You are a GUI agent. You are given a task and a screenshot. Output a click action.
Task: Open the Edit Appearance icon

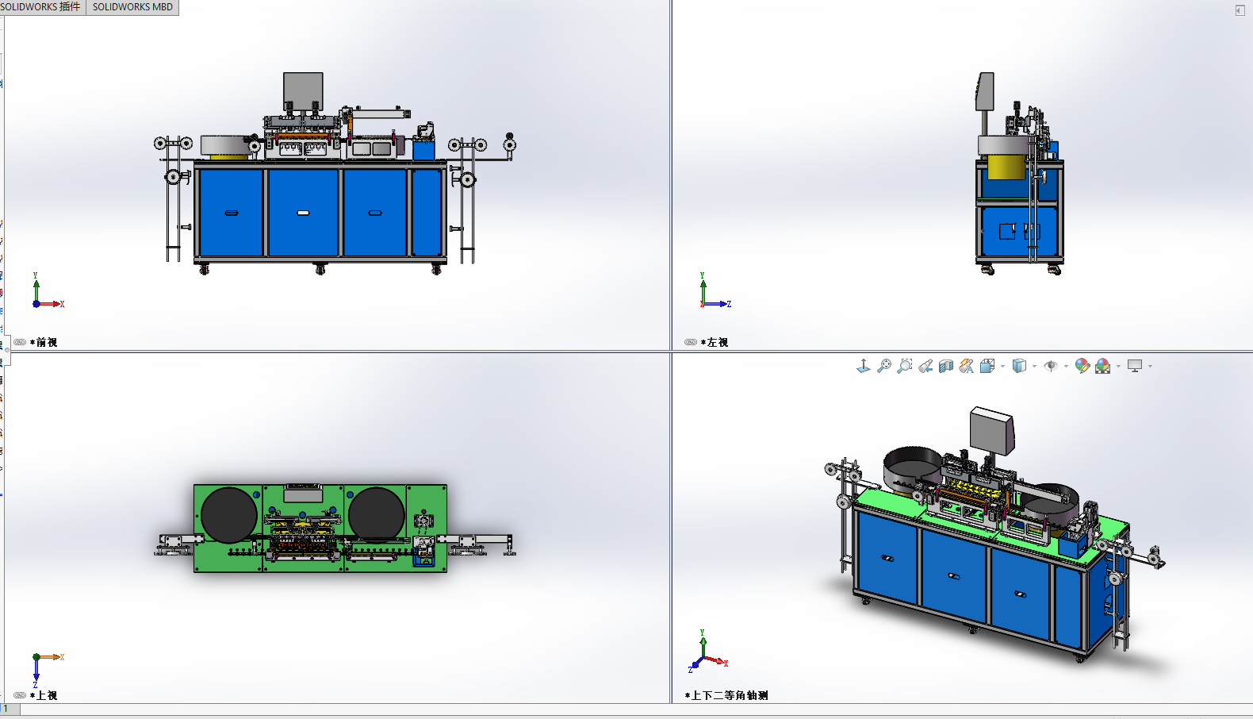coord(1082,366)
